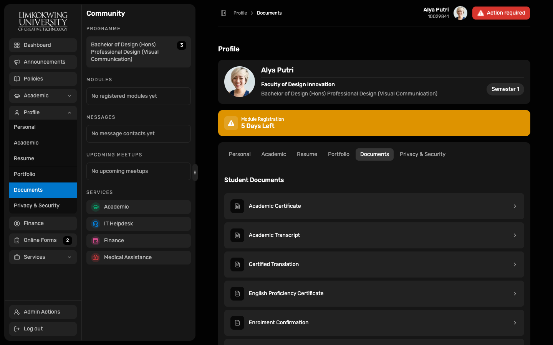Screen dimensions: 553x345
Task: Click the Semester 1 badge
Action: (505, 89)
